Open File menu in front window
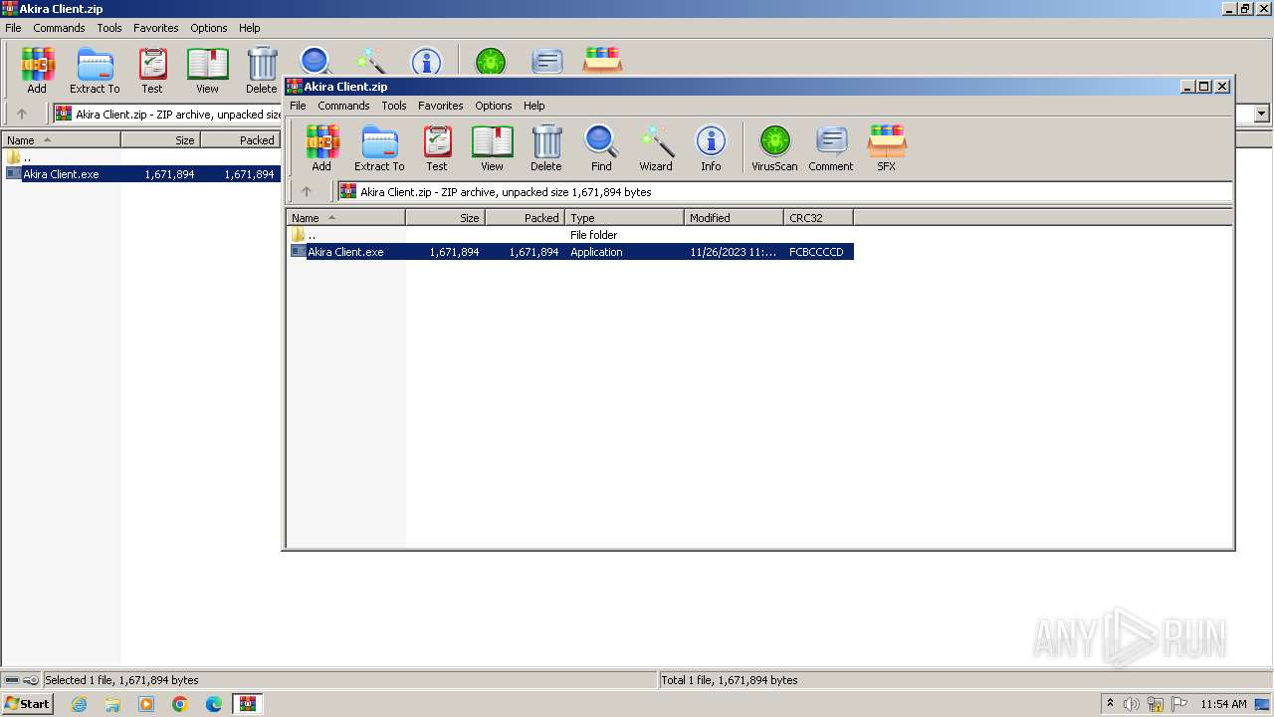This screenshot has height=717, width=1274. click(298, 106)
